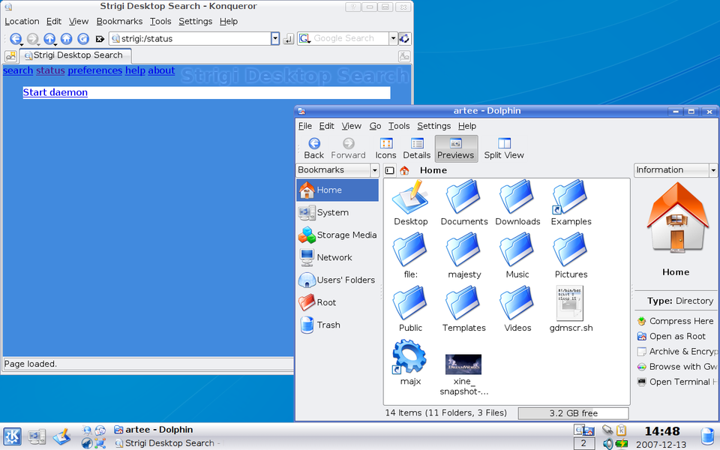Click the greyed Forward arrow in Konqueror
The image size is (720, 450).
(x=32, y=38)
